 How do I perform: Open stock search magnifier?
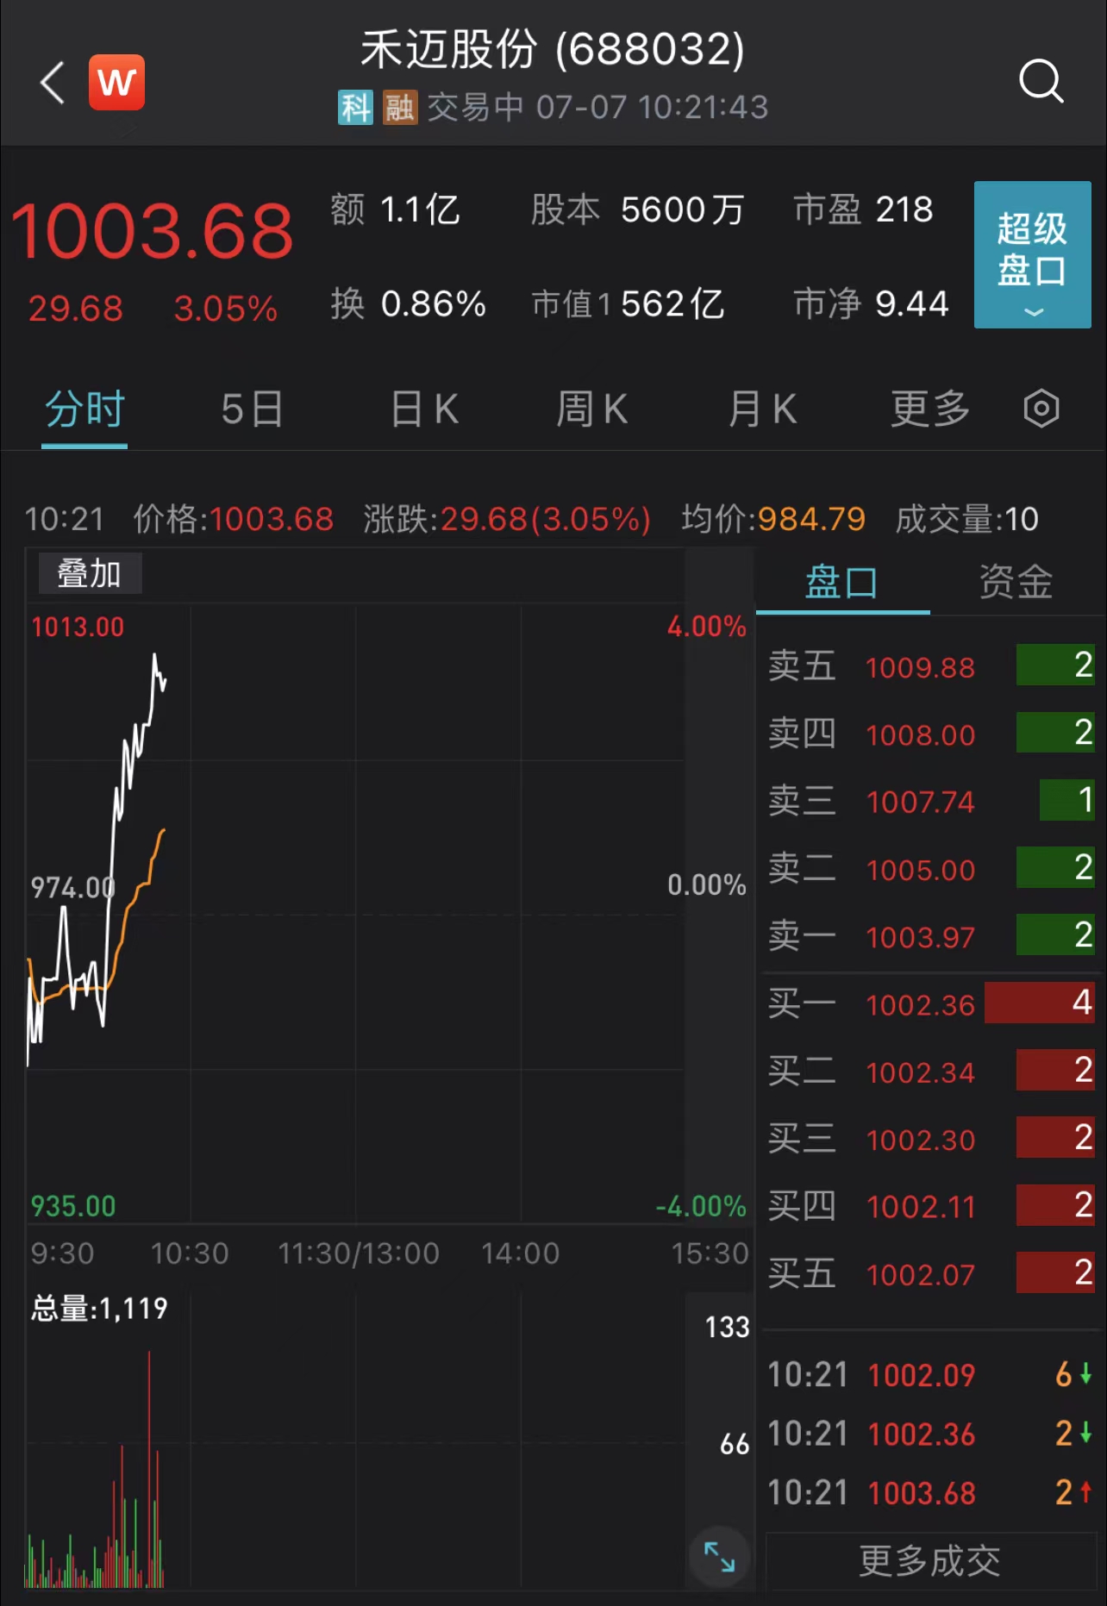click(1041, 82)
